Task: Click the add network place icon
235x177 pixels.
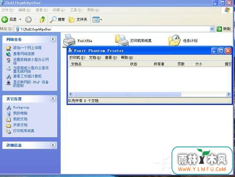Action: coord(8,48)
